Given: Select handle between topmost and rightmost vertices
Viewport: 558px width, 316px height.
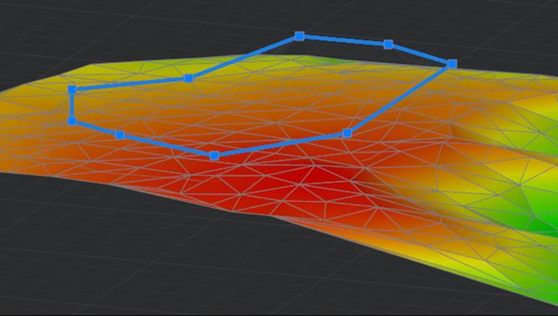Looking at the screenshot, I should click(389, 44).
